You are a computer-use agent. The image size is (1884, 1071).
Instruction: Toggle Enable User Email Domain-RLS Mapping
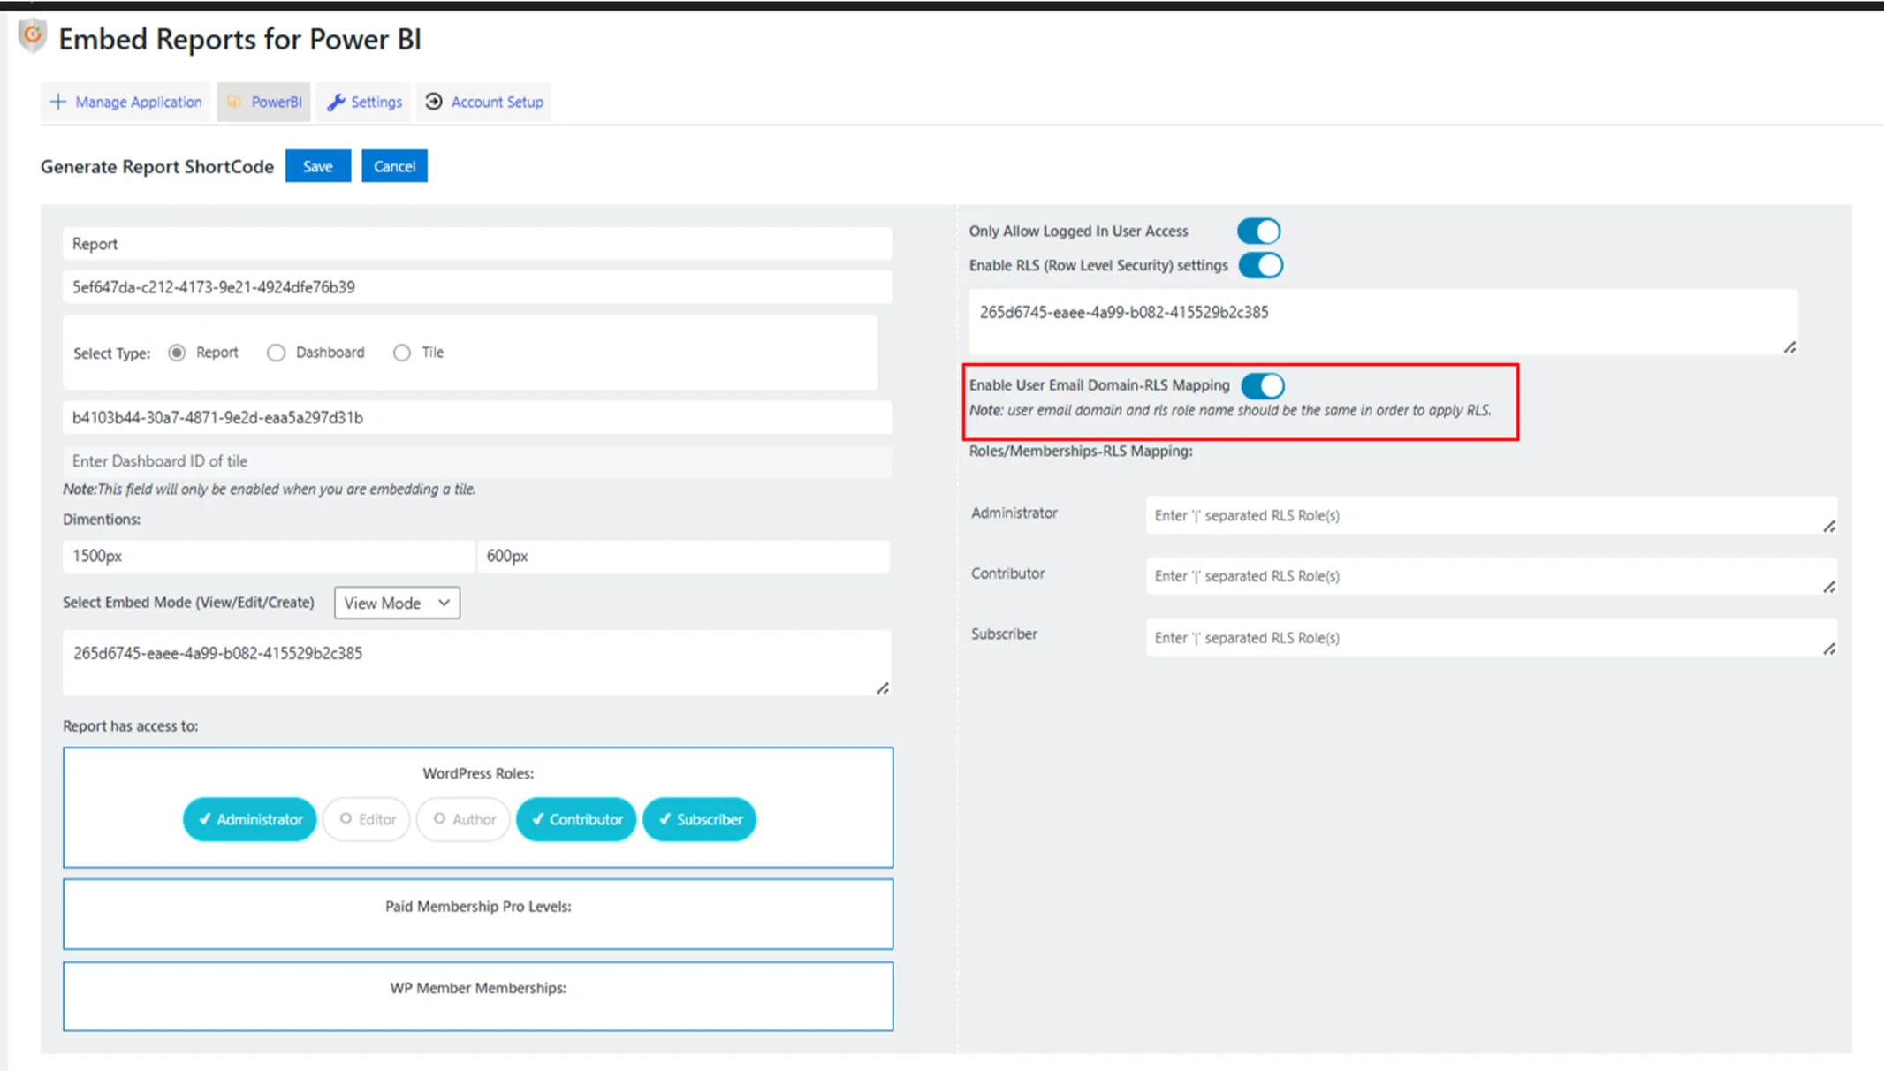pyautogui.click(x=1263, y=385)
